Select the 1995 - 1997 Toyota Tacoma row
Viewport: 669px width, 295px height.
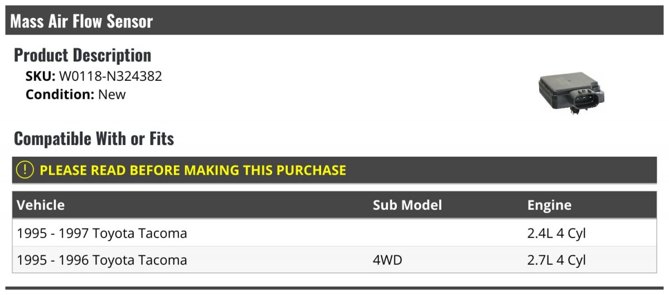334,233
